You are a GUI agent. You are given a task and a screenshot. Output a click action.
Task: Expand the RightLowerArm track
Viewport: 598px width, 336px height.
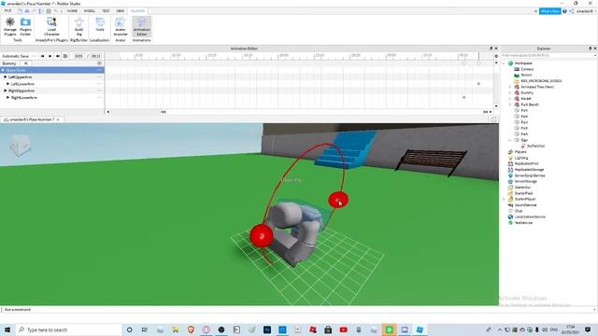8,97
